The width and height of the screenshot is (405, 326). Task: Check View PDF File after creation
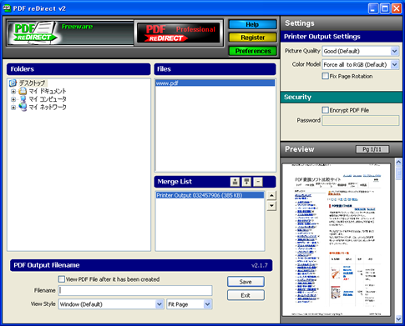click(x=62, y=279)
